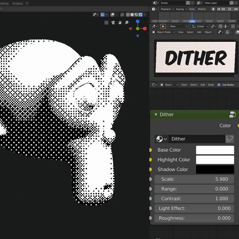Open the Shadow Color swatch
239x239 pixels.
[215, 170]
